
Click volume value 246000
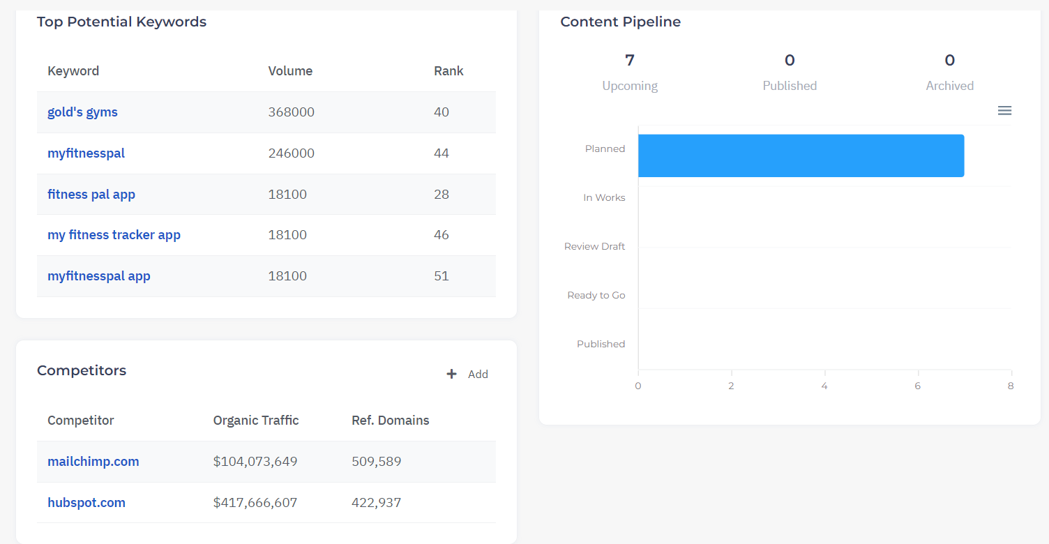[x=292, y=153]
